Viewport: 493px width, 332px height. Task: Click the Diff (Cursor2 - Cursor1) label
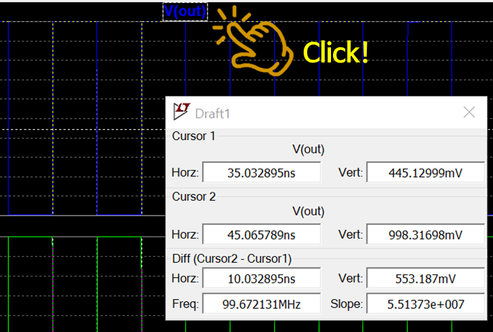(231, 259)
